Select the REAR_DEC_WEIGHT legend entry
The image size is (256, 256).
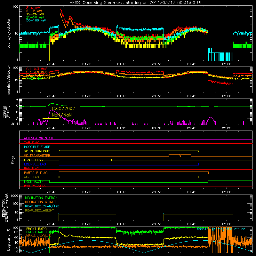[x=39, y=211]
